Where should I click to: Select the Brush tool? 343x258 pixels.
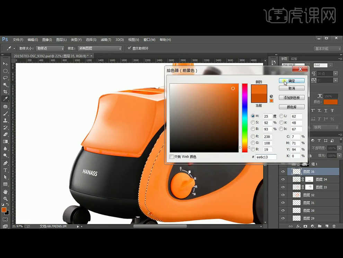(5, 114)
